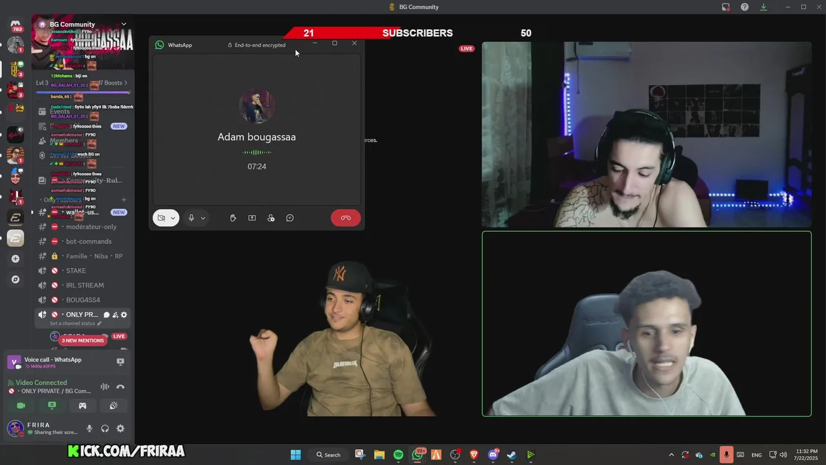This screenshot has height=465, width=826.
Task: Toggle Discord screen share button
Action: pos(52,406)
